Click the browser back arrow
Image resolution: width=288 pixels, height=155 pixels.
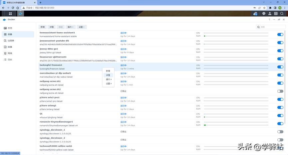pos(3,8)
